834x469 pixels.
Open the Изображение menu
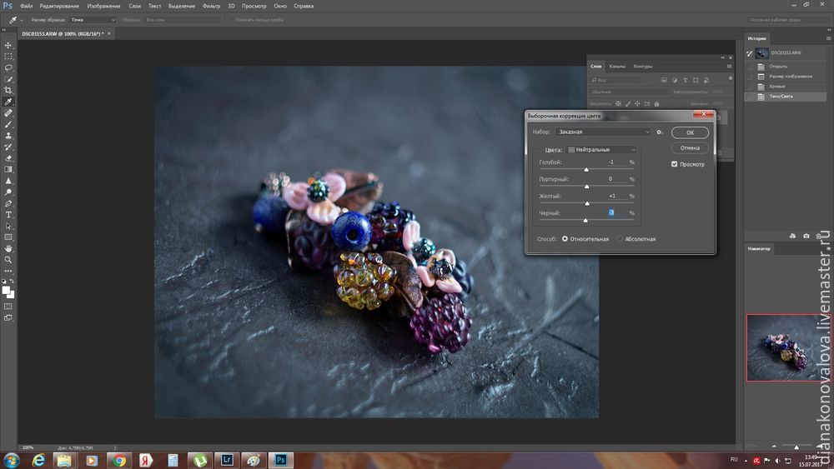103,6
